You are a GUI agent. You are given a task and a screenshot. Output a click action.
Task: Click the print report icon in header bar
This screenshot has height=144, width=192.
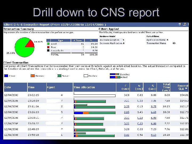pyautogui.click(x=185, y=24)
